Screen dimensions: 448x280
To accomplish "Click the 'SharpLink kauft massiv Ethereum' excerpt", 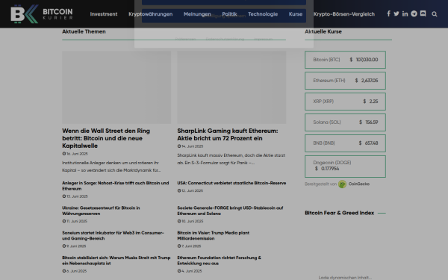I will click(x=231, y=159).
